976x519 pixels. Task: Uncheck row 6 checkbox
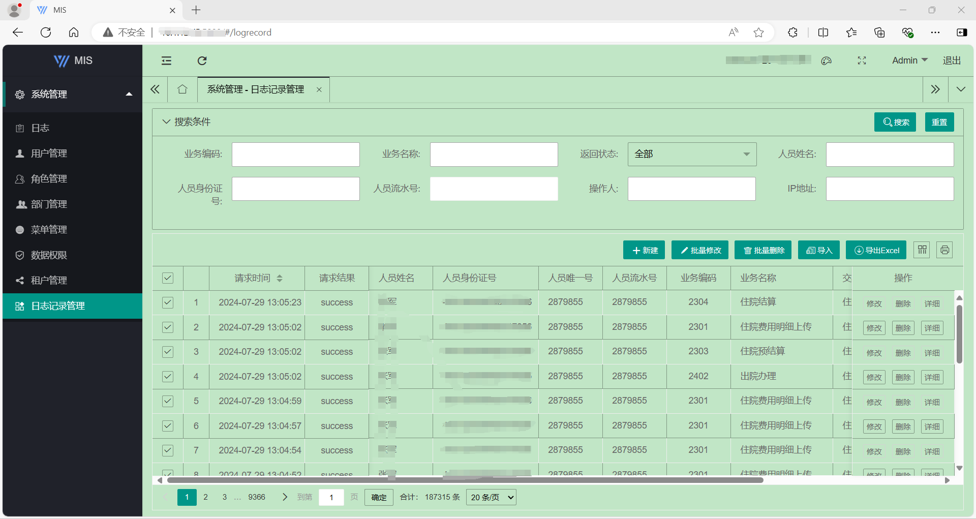coord(168,426)
